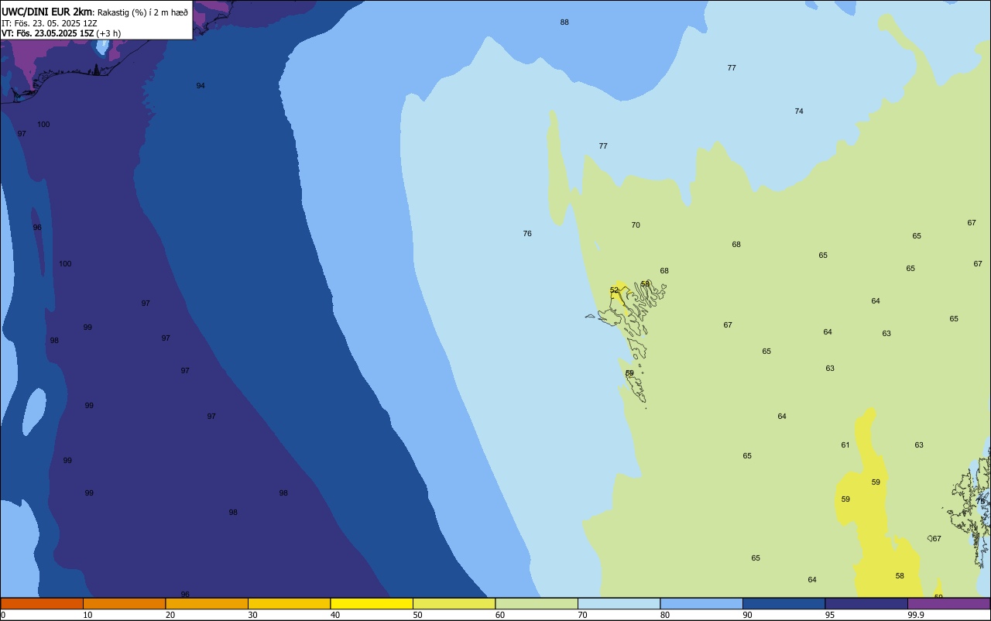
Task: Click the legend tick label 99.9
Action: tap(915, 615)
